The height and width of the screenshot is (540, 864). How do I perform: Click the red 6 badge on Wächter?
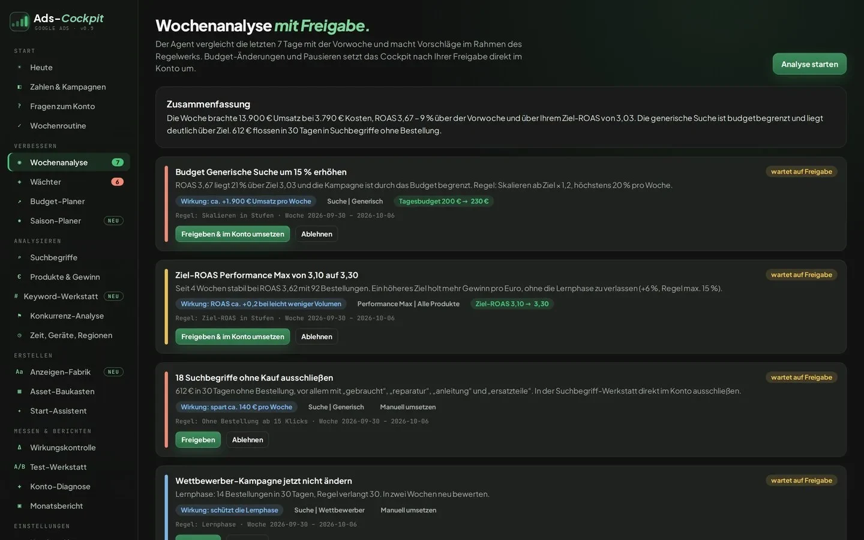coord(118,182)
